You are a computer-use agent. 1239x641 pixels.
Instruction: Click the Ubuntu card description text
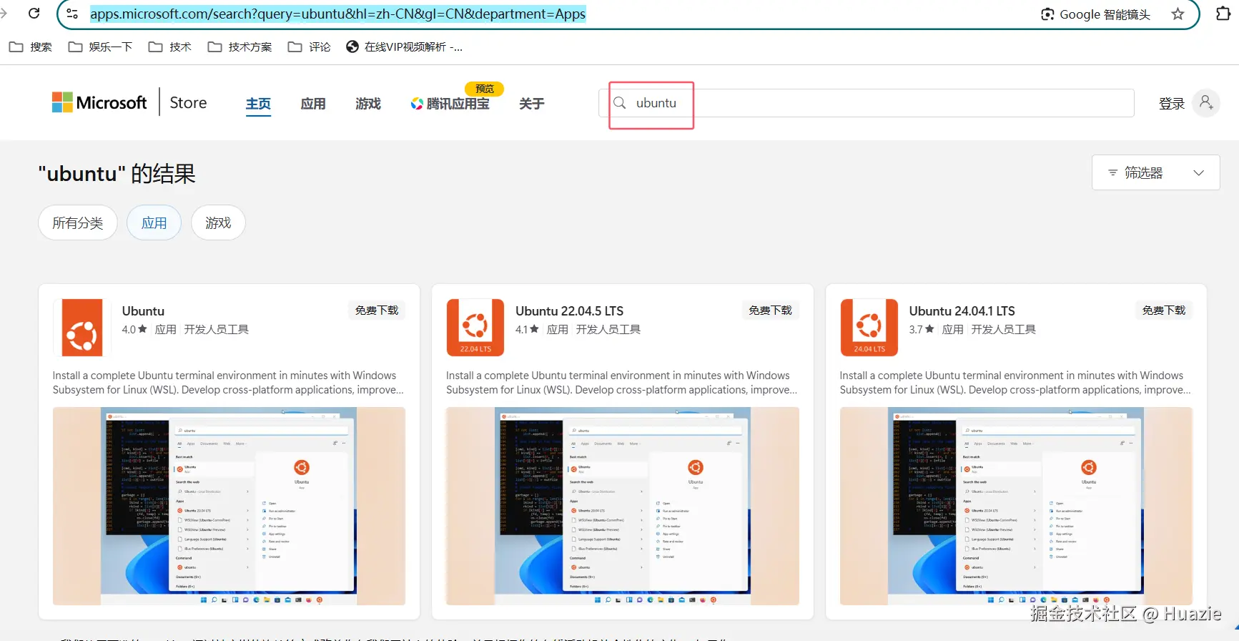(x=228, y=383)
